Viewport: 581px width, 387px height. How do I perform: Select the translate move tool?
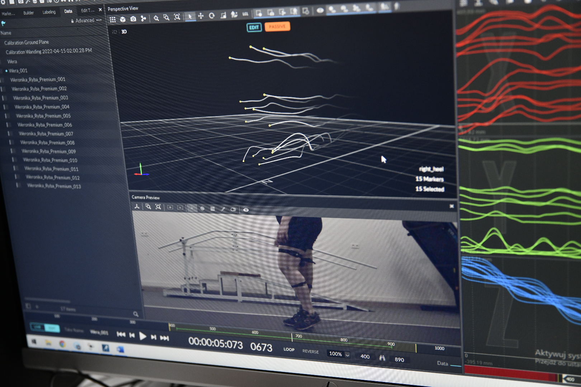click(201, 16)
